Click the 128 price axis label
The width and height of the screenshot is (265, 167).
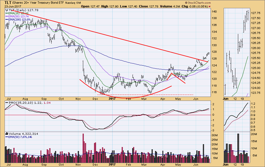[214, 52]
